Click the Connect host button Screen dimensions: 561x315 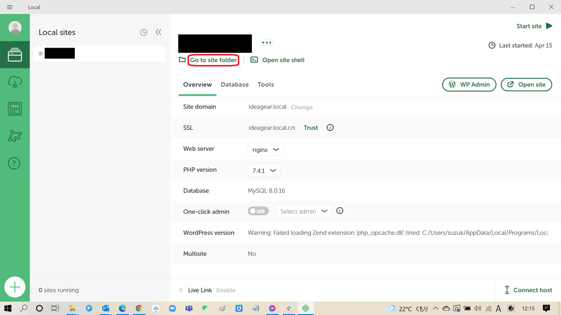(528, 290)
